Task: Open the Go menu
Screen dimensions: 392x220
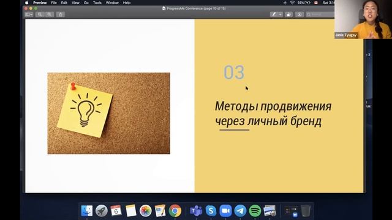Action: coord(86,2)
